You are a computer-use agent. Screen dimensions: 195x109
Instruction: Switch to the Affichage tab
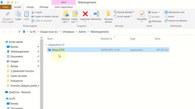pyautogui.click(x=44, y=7)
